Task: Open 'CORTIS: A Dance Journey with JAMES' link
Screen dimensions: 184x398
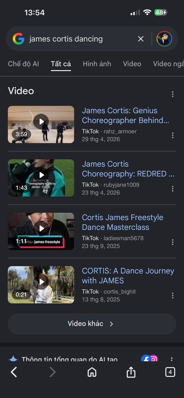Action: pos(128,276)
